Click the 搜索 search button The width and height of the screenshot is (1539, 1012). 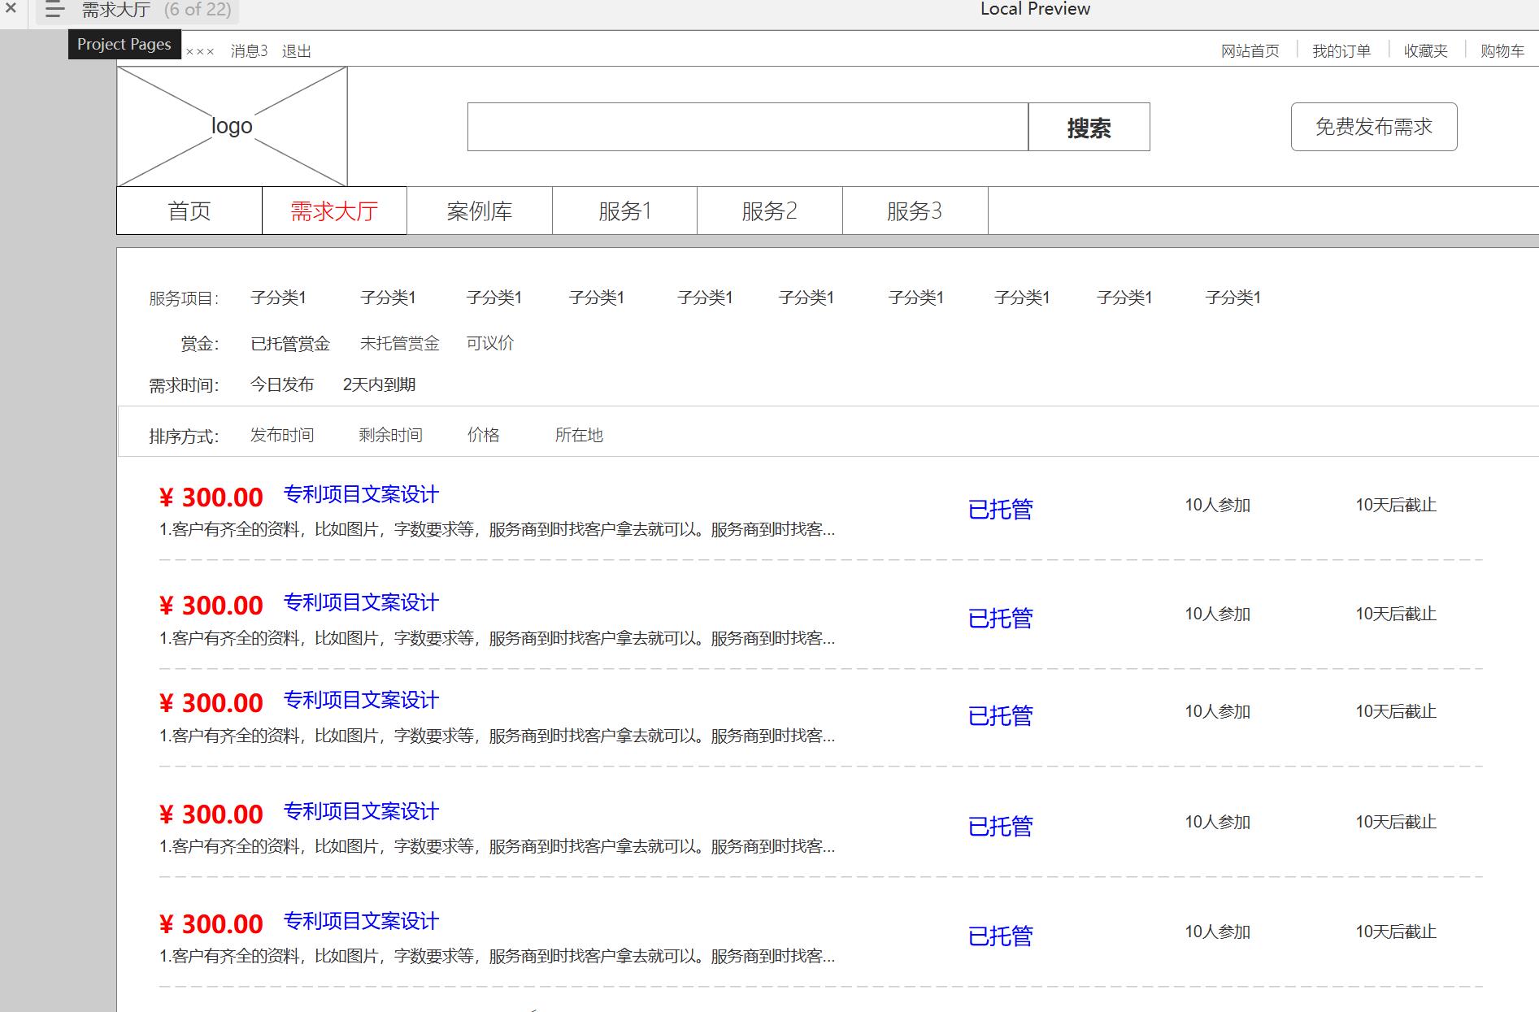pos(1089,127)
